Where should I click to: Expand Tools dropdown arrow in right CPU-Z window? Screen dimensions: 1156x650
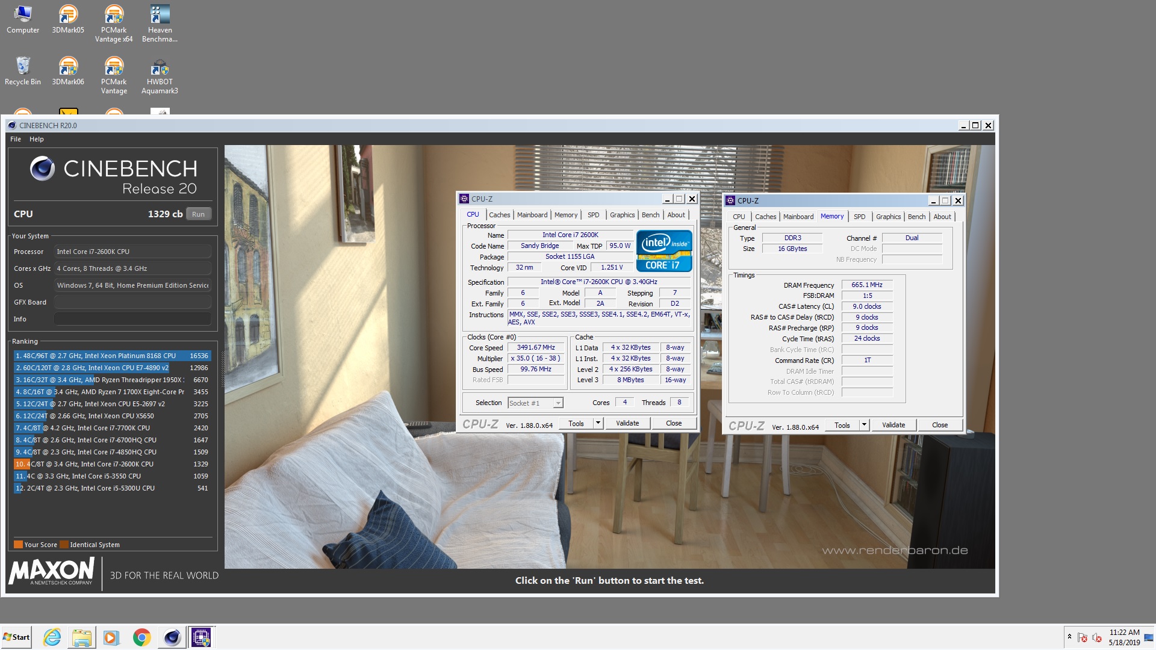864,425
